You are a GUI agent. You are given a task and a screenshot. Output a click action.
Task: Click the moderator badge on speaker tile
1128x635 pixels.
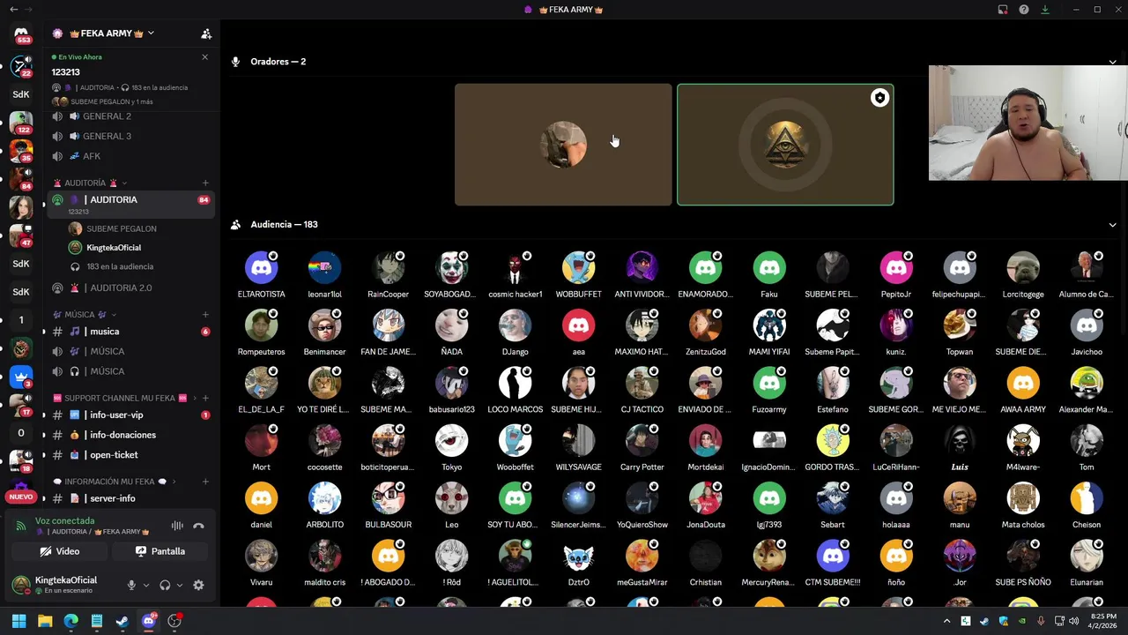(x=879, y=98)
